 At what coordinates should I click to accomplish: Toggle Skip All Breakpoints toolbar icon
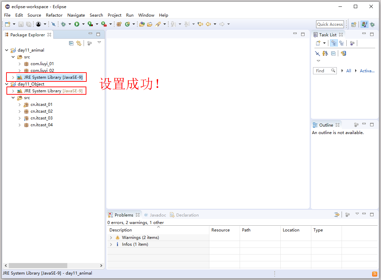(53, 24)
